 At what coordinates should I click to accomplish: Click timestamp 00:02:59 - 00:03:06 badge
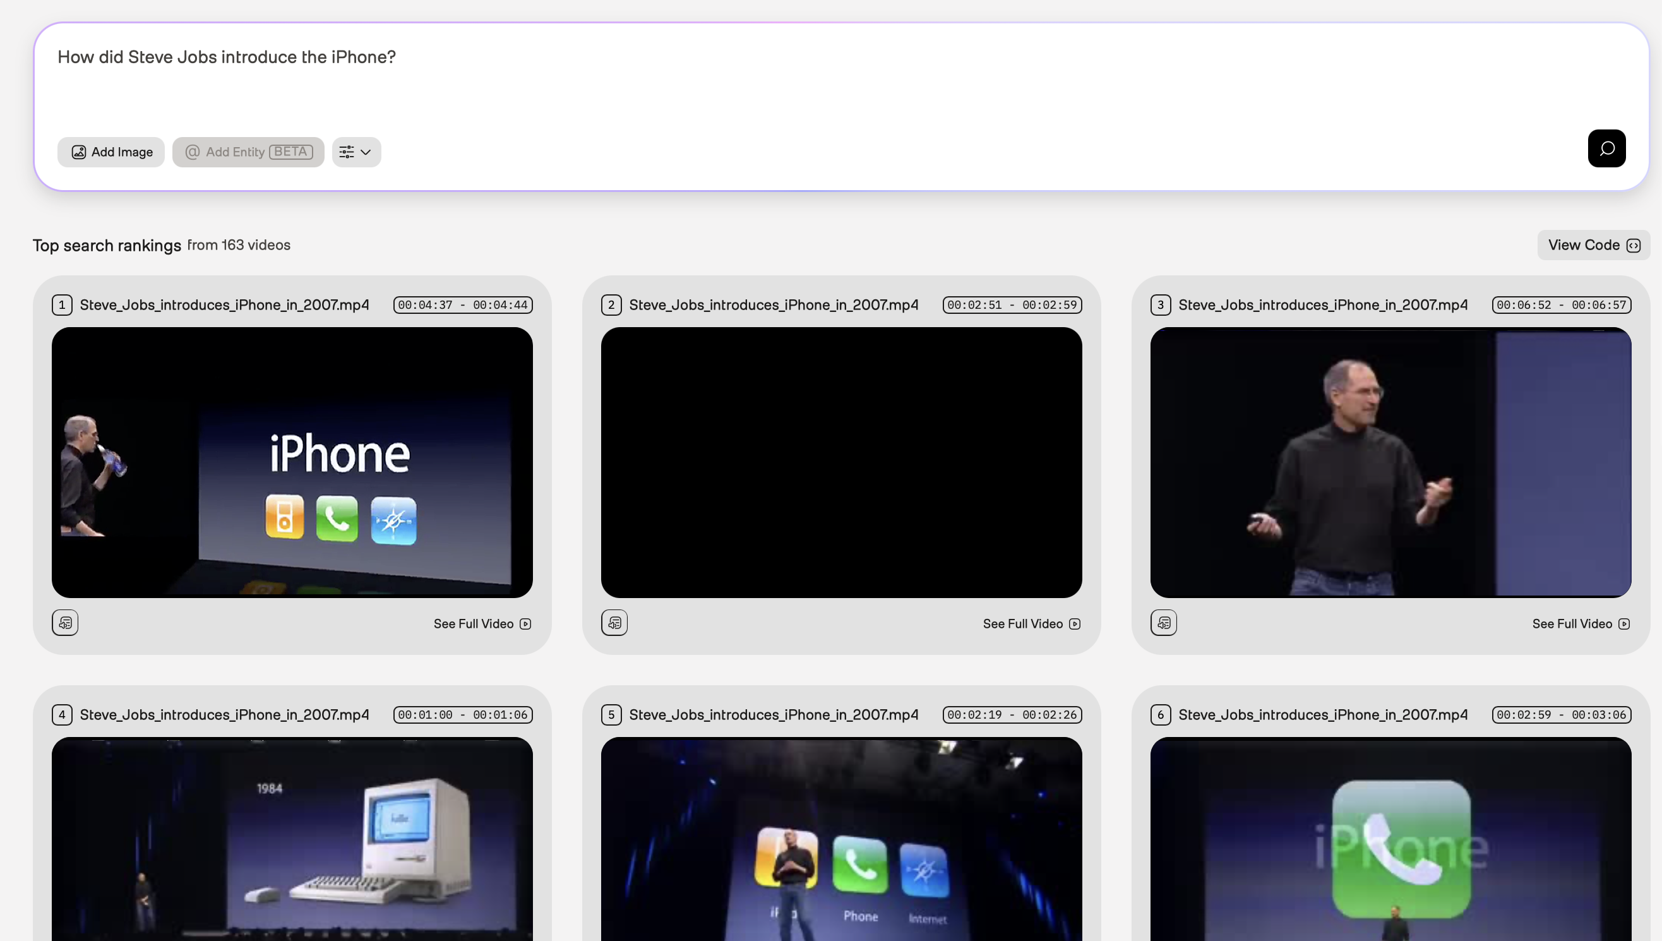tap(1560, 715)
